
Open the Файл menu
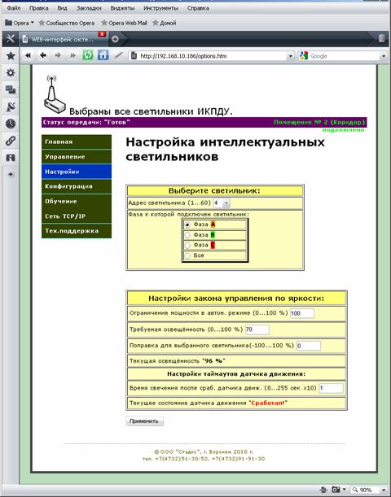pos(14,8)
